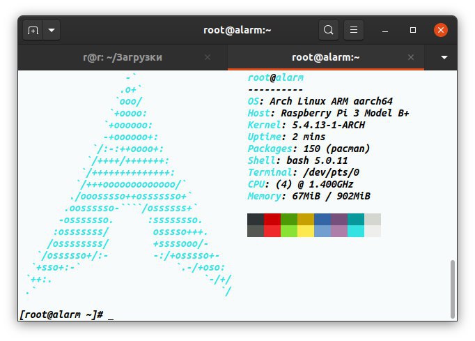Click the red color block
This screenshot has height=341, width=475.
click(272, 220)
